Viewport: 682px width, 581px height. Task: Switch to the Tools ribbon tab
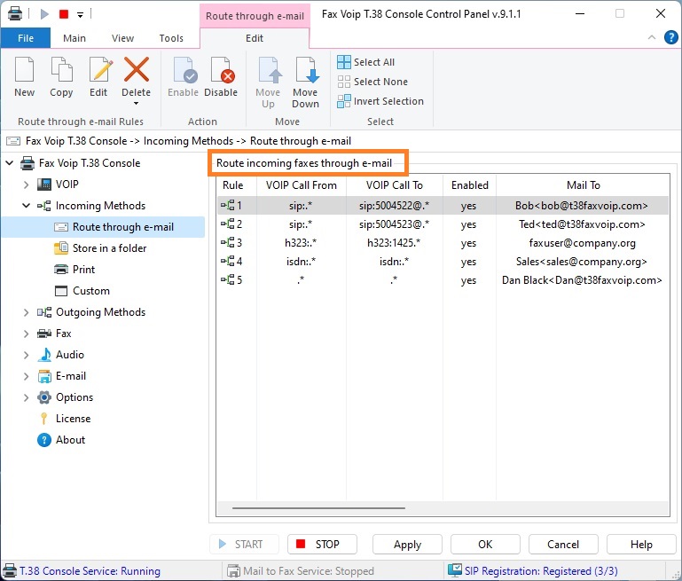click(171, 38)
